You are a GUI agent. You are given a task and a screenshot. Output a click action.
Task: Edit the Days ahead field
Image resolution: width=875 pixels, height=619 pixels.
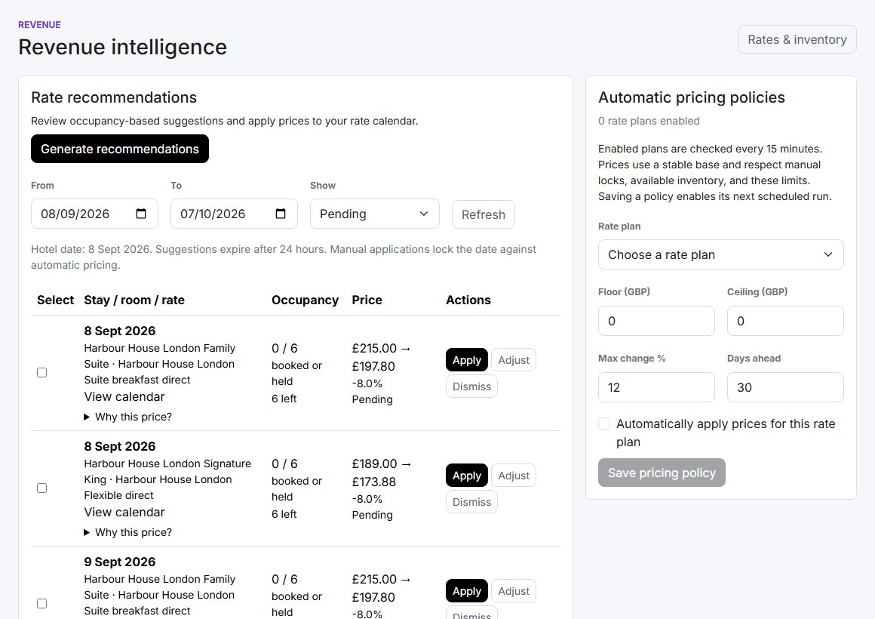click(x=785, y=388)
